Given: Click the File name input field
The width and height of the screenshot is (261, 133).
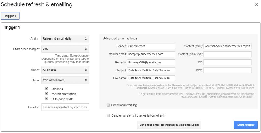Looking at the screenshot, I should click(x=151, y=78).
